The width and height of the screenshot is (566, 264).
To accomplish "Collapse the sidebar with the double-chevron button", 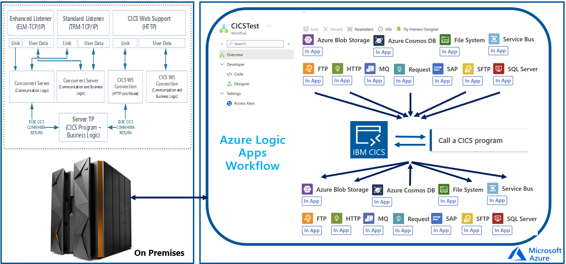I will 289,44.
